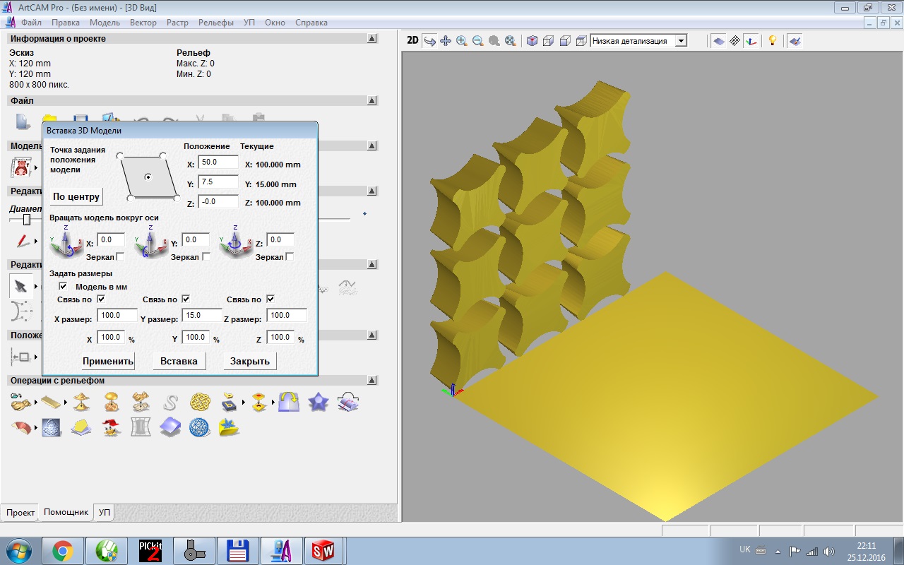Click the Закрыть button
Viewport: 904px width, 565px height.
(x=250, y=361)
